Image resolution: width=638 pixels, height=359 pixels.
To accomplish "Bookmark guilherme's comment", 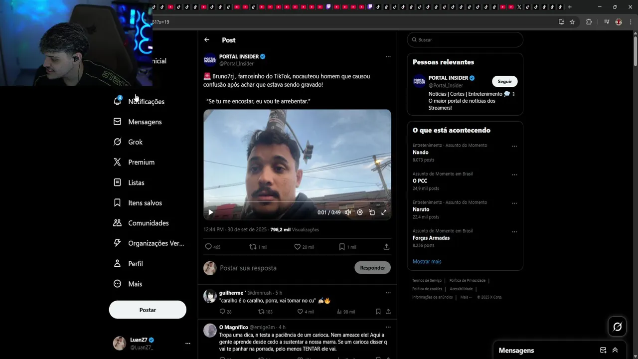I will tap(378, 312).
